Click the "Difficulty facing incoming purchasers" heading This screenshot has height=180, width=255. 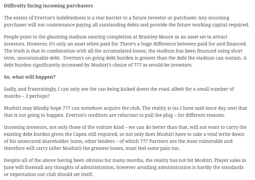point(49,6)
